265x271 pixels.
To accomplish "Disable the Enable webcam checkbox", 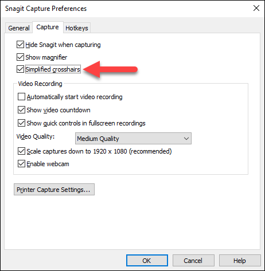I will click(x=21, y=164).
